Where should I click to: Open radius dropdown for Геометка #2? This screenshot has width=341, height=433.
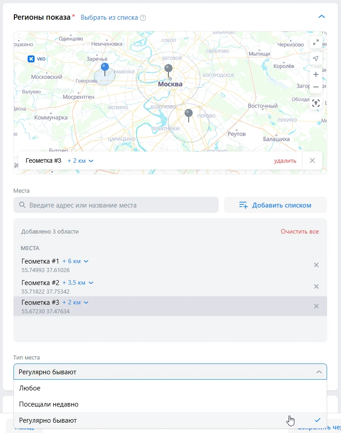tap(78, 283)
